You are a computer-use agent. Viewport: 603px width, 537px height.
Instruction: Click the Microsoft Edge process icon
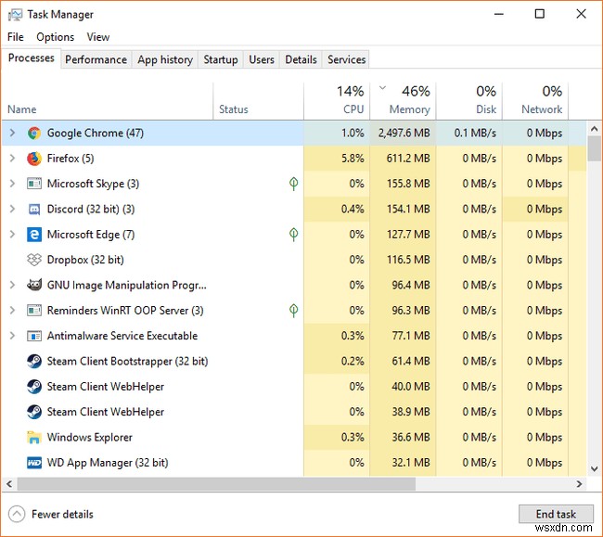(x=34, y=235)
